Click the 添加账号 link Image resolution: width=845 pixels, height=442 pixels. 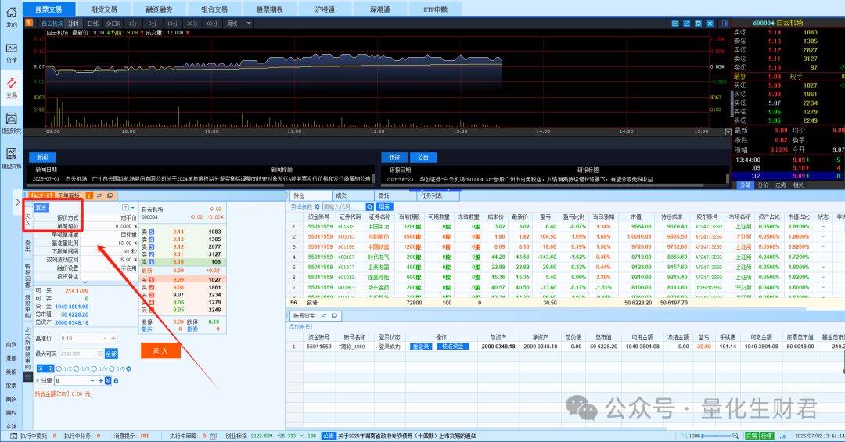(300, 327)
